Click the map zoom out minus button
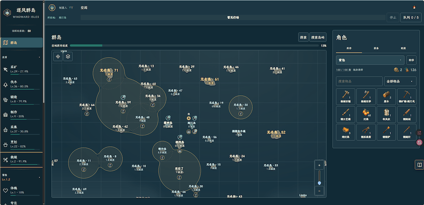Screen dimensions: 424x205 (319, 191)
